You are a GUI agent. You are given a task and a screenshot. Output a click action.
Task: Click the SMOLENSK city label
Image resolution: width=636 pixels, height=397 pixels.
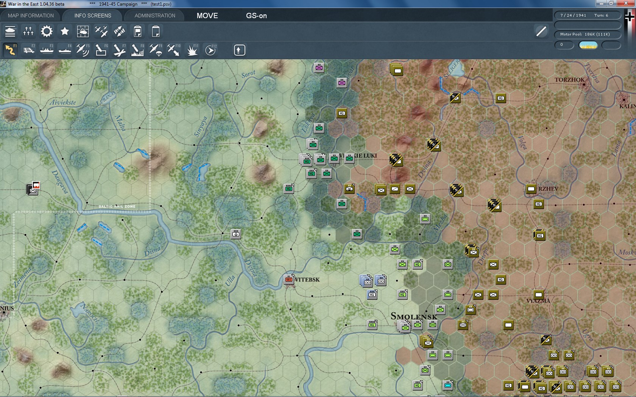pyautogui.click(x=414, y=316)
